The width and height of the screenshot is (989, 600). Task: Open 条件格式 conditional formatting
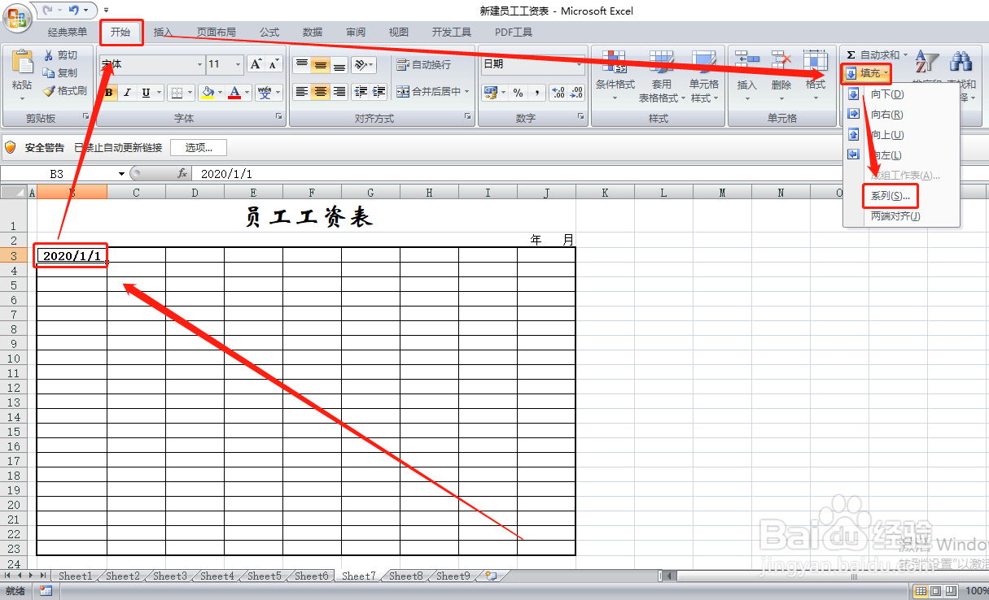click(615, 77)
